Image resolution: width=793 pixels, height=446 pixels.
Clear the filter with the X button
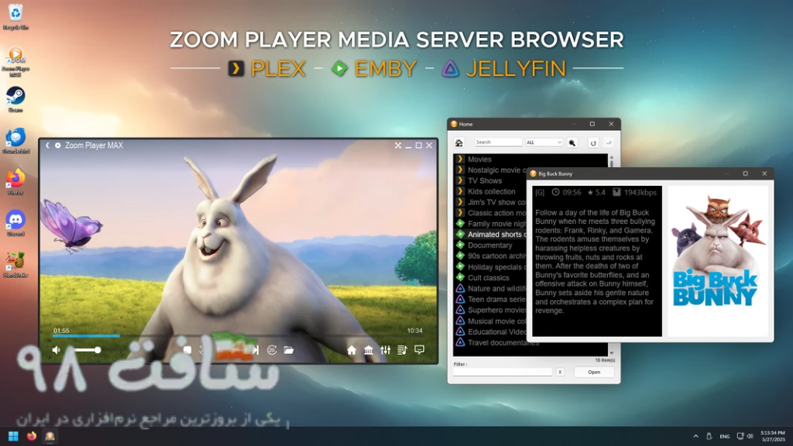coord(560,372)
